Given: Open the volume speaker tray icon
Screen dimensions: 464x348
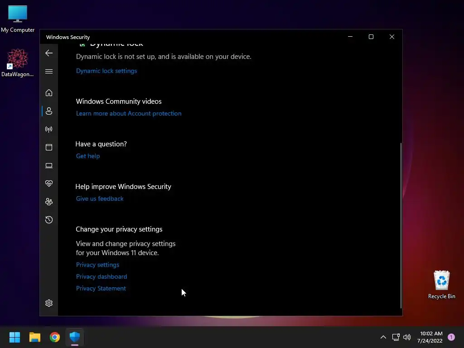Looking at the screenshot, I should coord(407,337).
